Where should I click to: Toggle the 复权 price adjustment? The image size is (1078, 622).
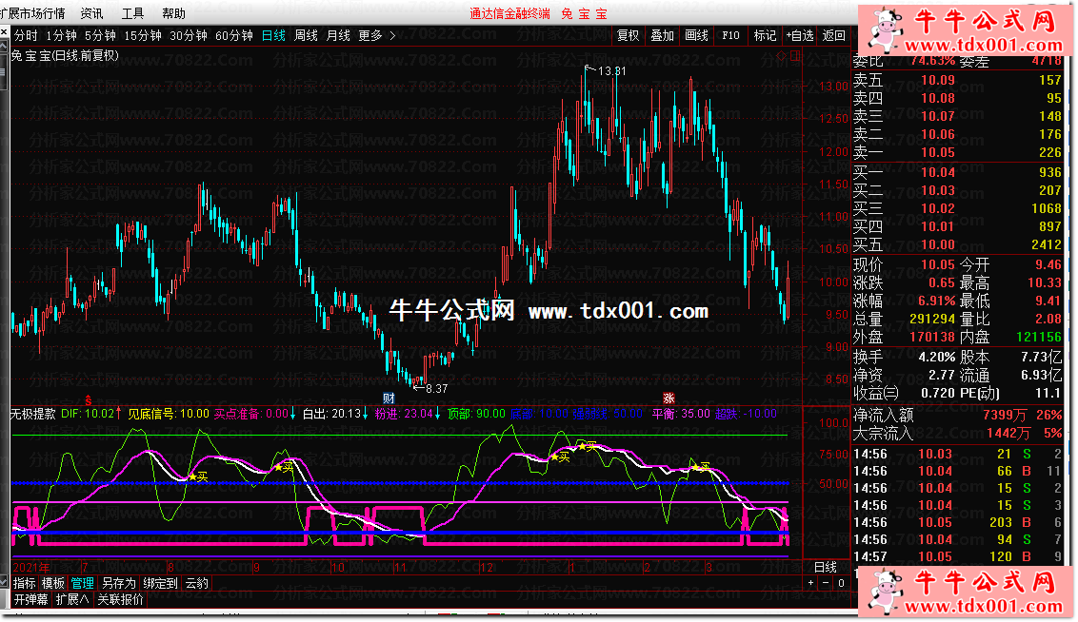[629, 35]
